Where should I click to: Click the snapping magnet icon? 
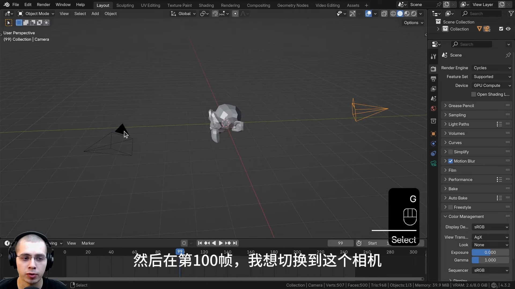[x=215, y=14]
